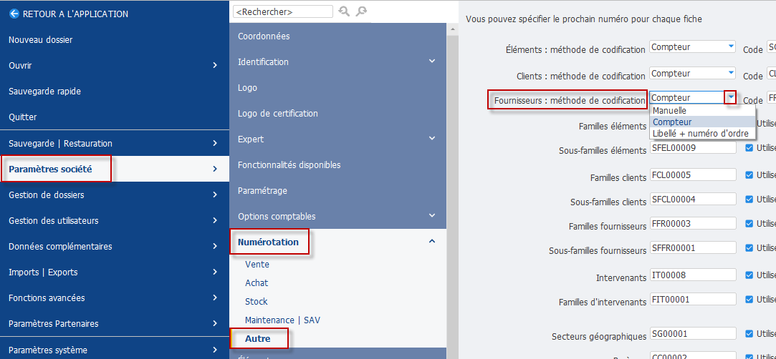Expand Options comptables chevron
Image resolution: width=776 pixels, height=359 pixels.
point(432,215)
